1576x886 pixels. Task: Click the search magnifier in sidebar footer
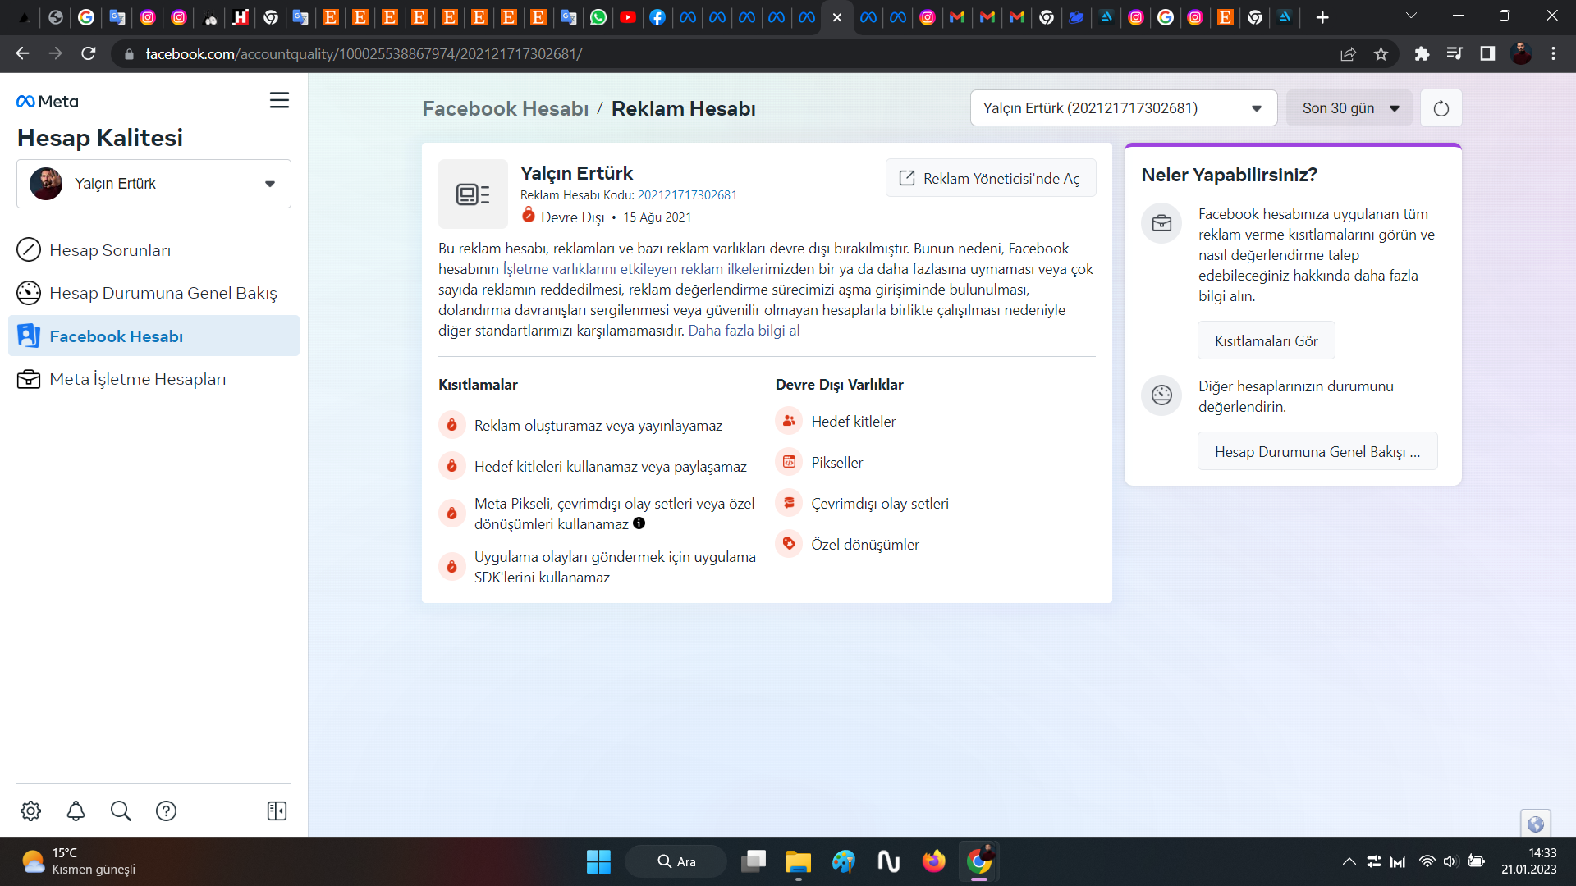coord(121,811)
